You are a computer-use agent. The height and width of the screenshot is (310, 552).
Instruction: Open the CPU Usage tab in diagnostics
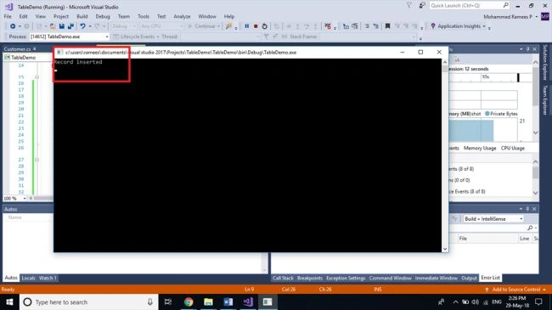513,148
